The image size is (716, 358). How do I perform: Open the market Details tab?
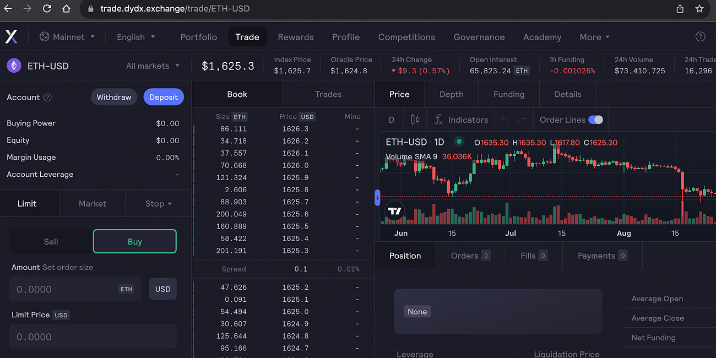568,94
